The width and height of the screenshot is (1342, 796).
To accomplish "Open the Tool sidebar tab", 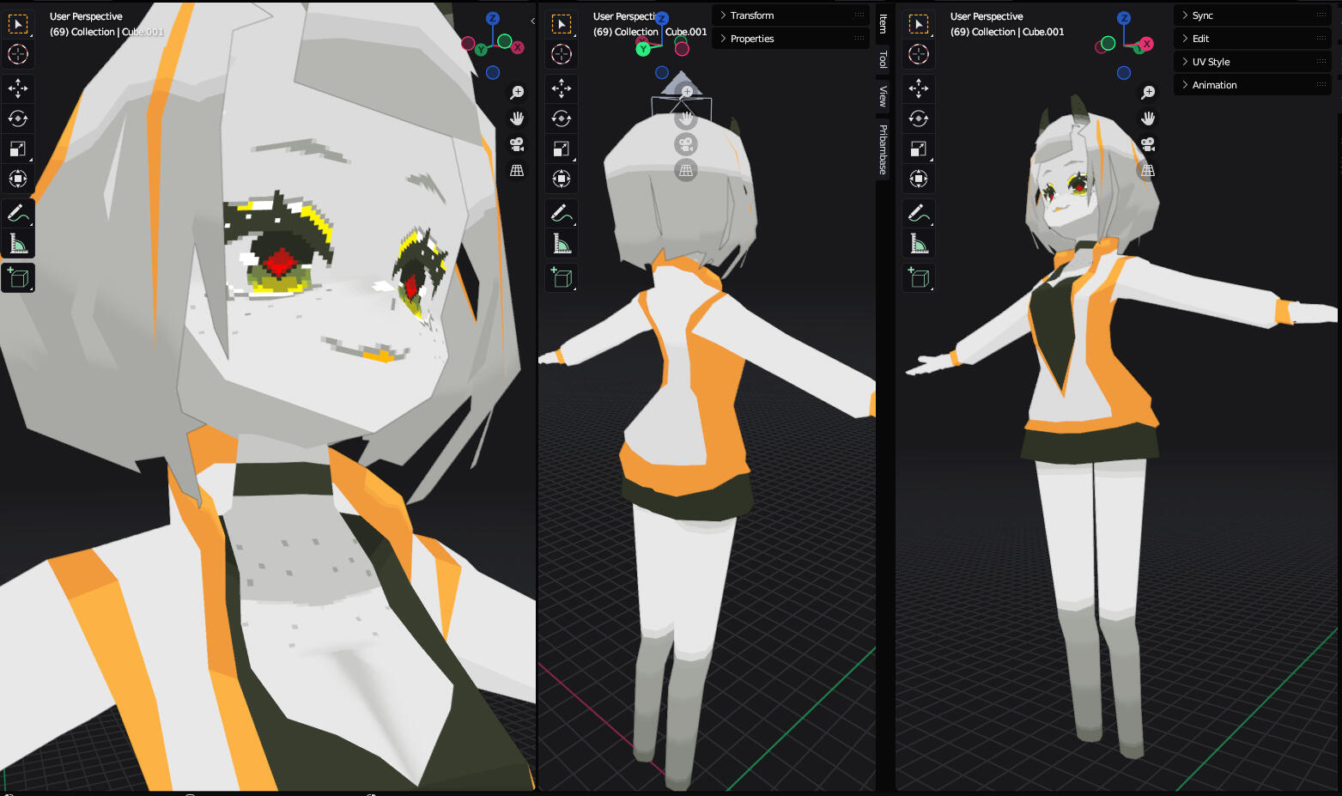I will [x=883, y=59].
